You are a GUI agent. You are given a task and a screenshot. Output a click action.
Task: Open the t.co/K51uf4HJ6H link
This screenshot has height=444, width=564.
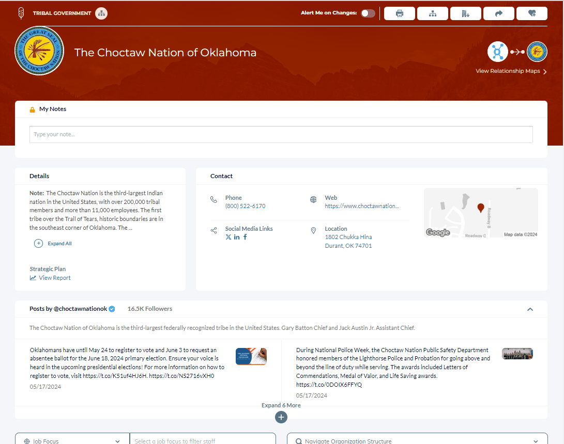[115, 376]
